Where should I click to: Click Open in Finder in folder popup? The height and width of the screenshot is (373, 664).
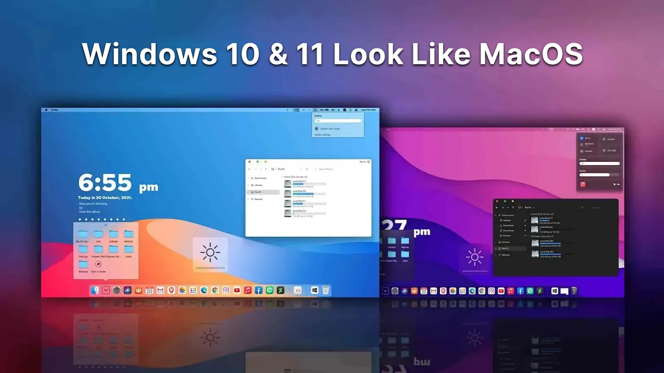click(x=98, y=266)
